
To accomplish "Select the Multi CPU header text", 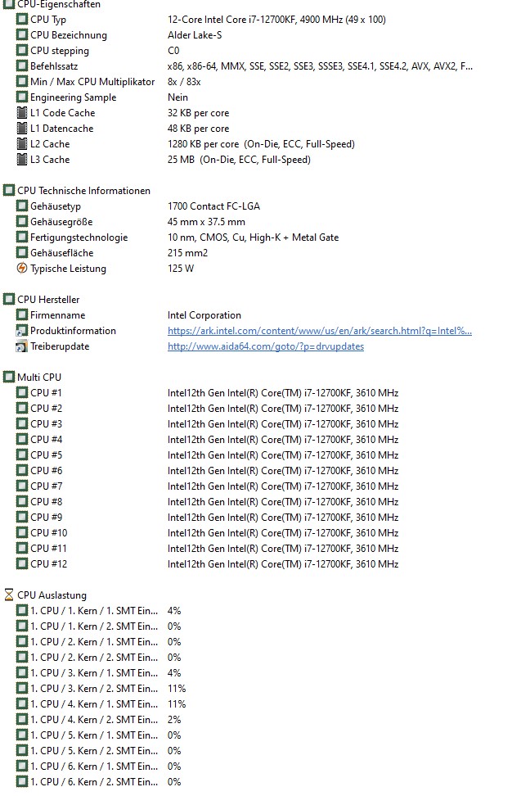I will [39, 378].
